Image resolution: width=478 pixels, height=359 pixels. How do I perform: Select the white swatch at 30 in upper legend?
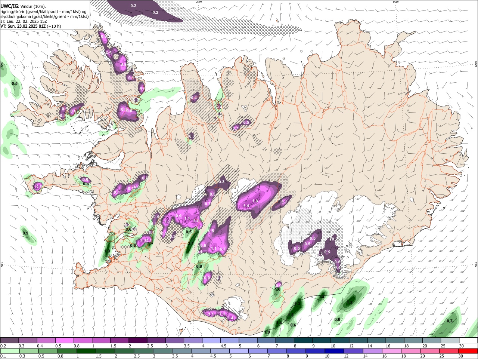pos(468,341)
